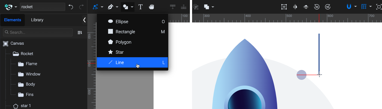Undo the last action
382x109 pixels.
[x=71, y=7]
